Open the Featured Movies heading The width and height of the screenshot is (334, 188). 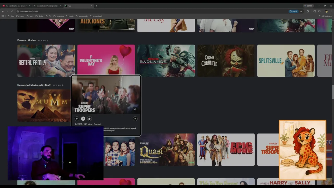pyautogui.click(x=26, y=40)
